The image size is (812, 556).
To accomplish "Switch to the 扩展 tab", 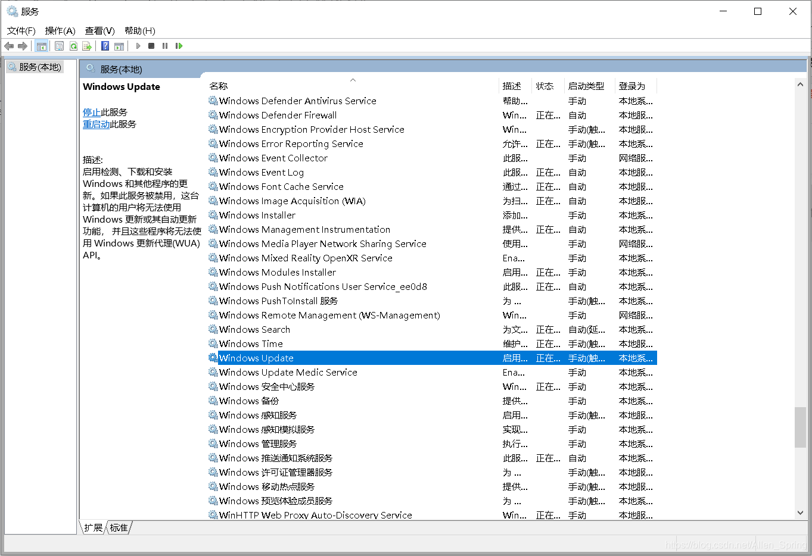I will coord(93,527).
